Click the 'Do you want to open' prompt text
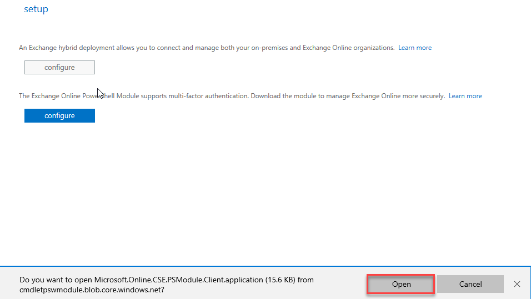Screen dimensions: 531x299 click(166, 285)
